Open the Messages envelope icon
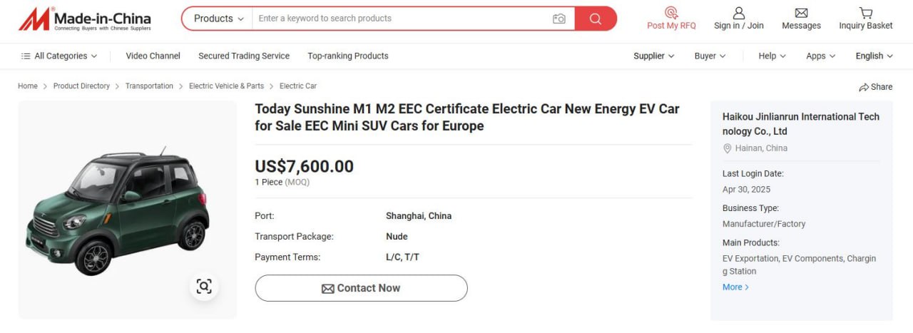913x333 pixels. pos(801,13)
